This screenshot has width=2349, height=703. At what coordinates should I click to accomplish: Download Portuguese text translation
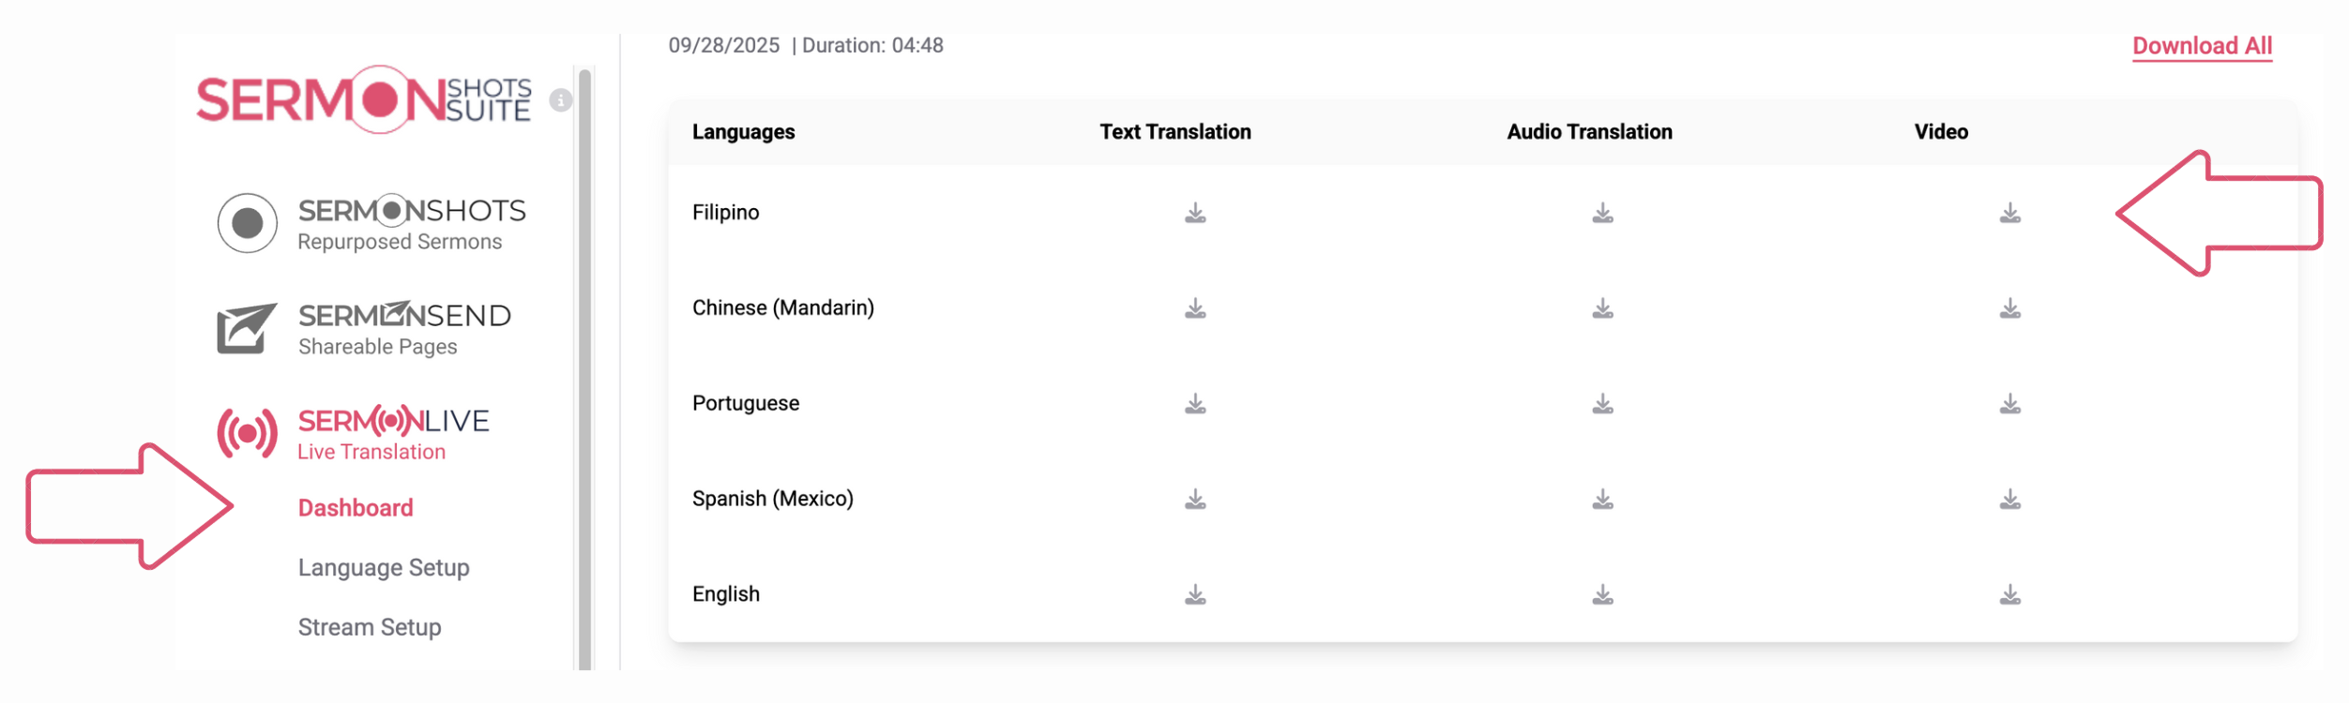pos(1194,404)
